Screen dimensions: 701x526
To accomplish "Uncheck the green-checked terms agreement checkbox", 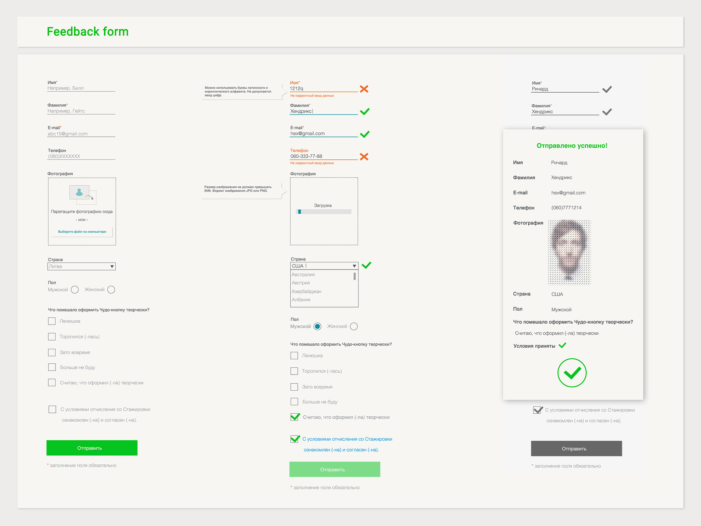I will point(295,439).
